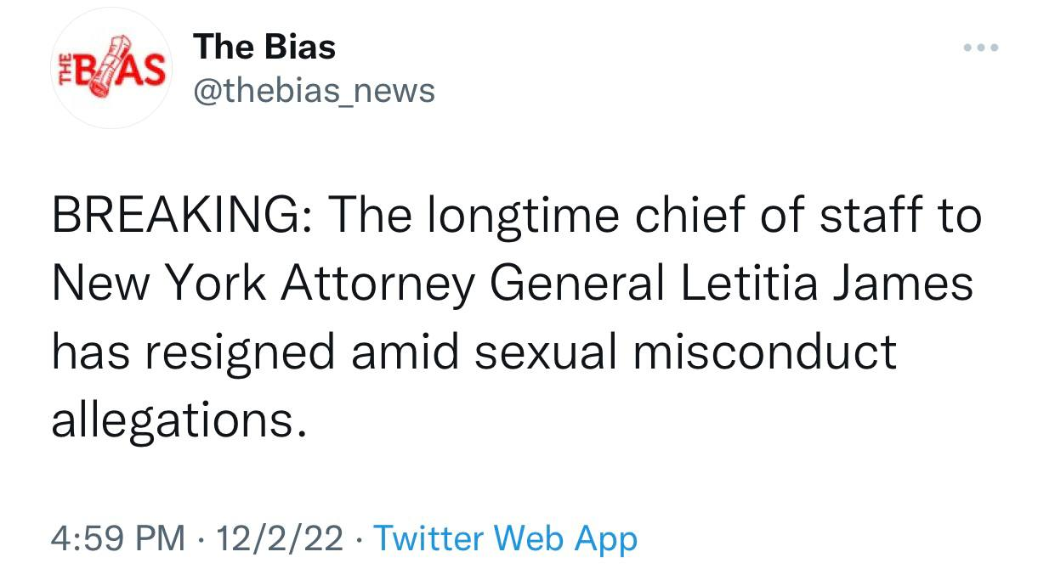Image resolution: width=1055 pixels, height=580 pixels.
Task: Open the Twitter Web App source link
Action: (x=505, y=538)
